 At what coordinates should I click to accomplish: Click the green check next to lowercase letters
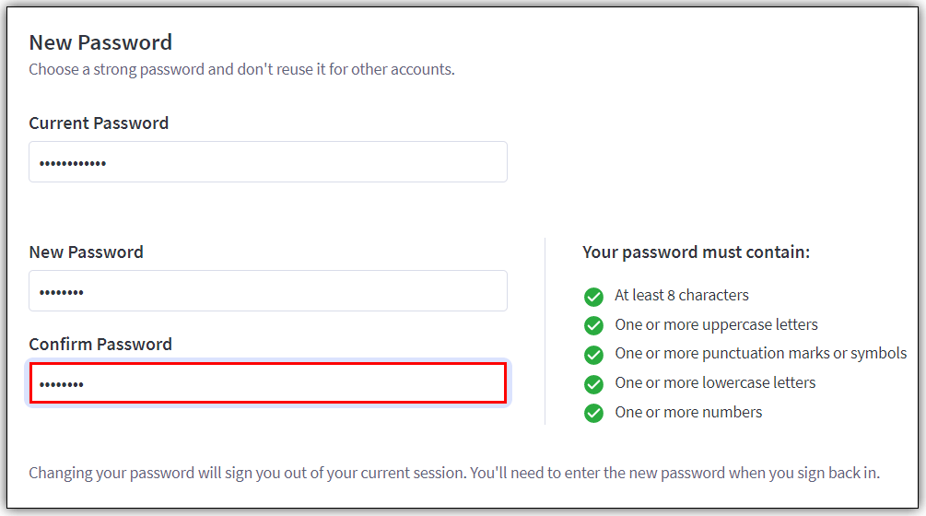point(593,383)
